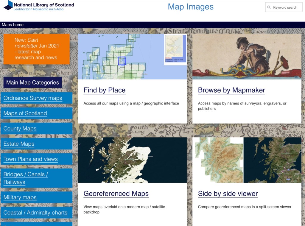Click the Browse by Mapmaker heading link
The image size is (305, 226).
[x=231, y=90]
